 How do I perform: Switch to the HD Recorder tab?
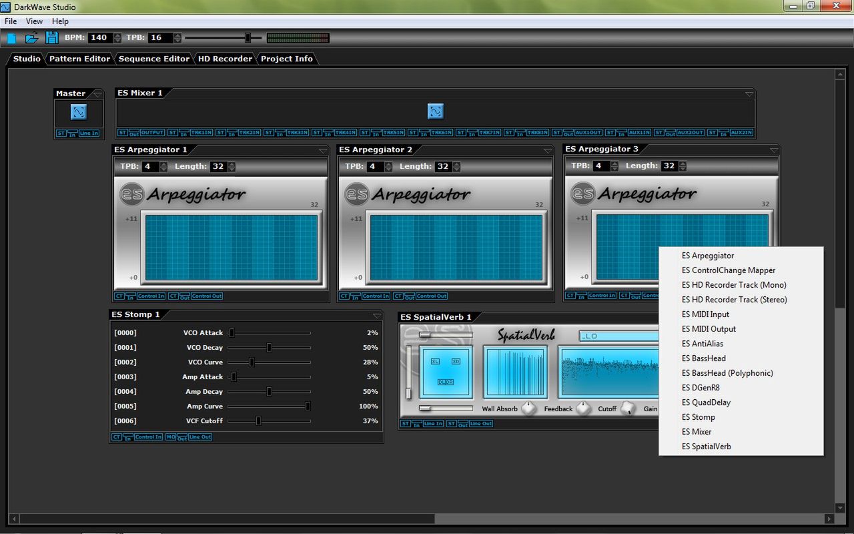tap(225, 59)
